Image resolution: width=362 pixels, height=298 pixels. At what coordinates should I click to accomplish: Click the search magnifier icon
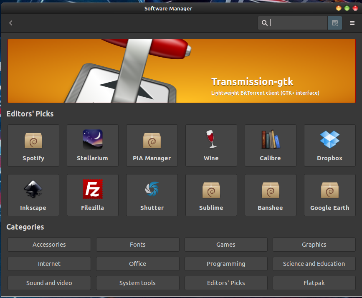265,23
